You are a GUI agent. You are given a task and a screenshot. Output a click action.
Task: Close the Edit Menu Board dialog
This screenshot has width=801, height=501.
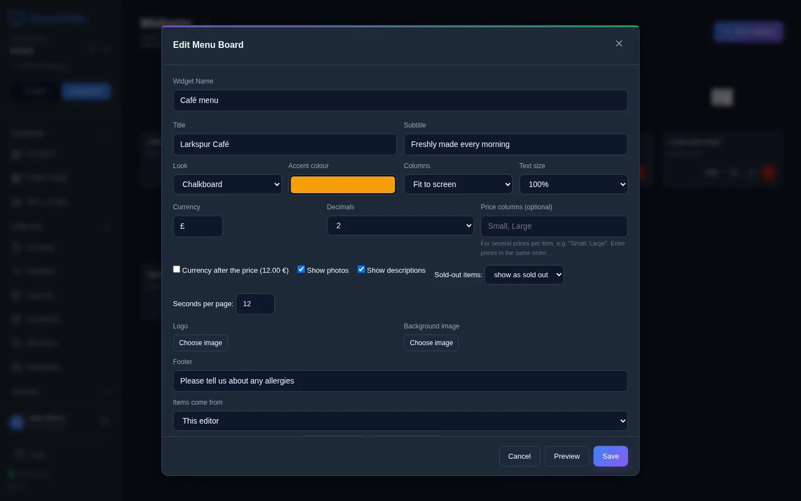point(619,43)
